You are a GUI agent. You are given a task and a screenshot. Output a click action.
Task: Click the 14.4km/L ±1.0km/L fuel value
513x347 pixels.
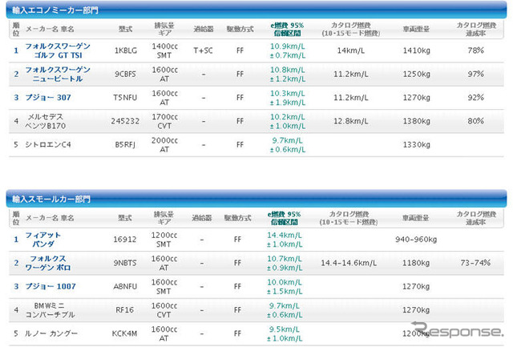[x=285, y=240]
